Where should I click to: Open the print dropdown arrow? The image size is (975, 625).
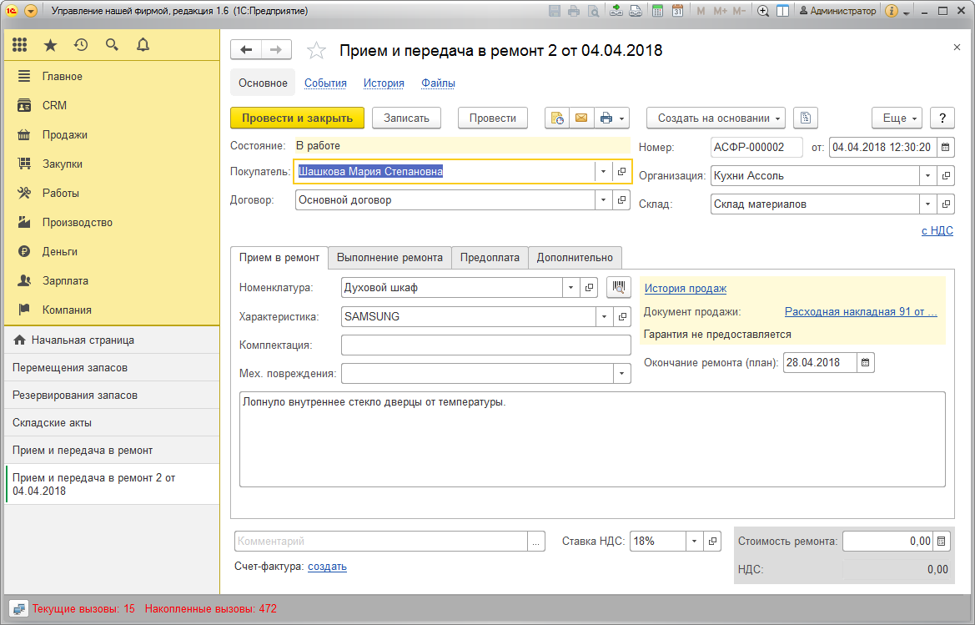pyautogui.click(x=622, y=118)
